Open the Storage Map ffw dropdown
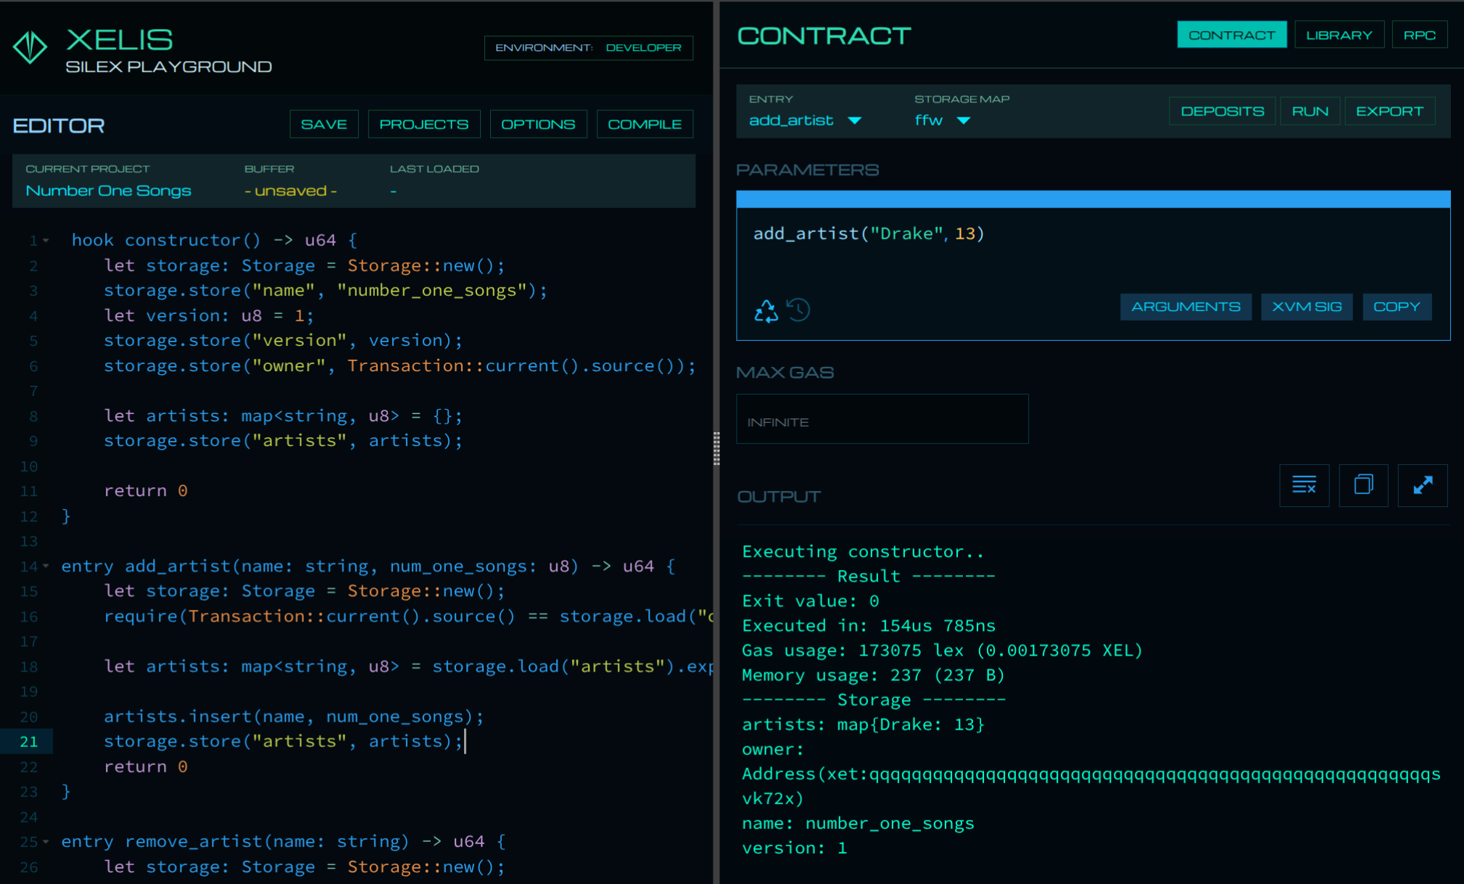This screenshot has width=1464, height=884. tap(941, 120)
